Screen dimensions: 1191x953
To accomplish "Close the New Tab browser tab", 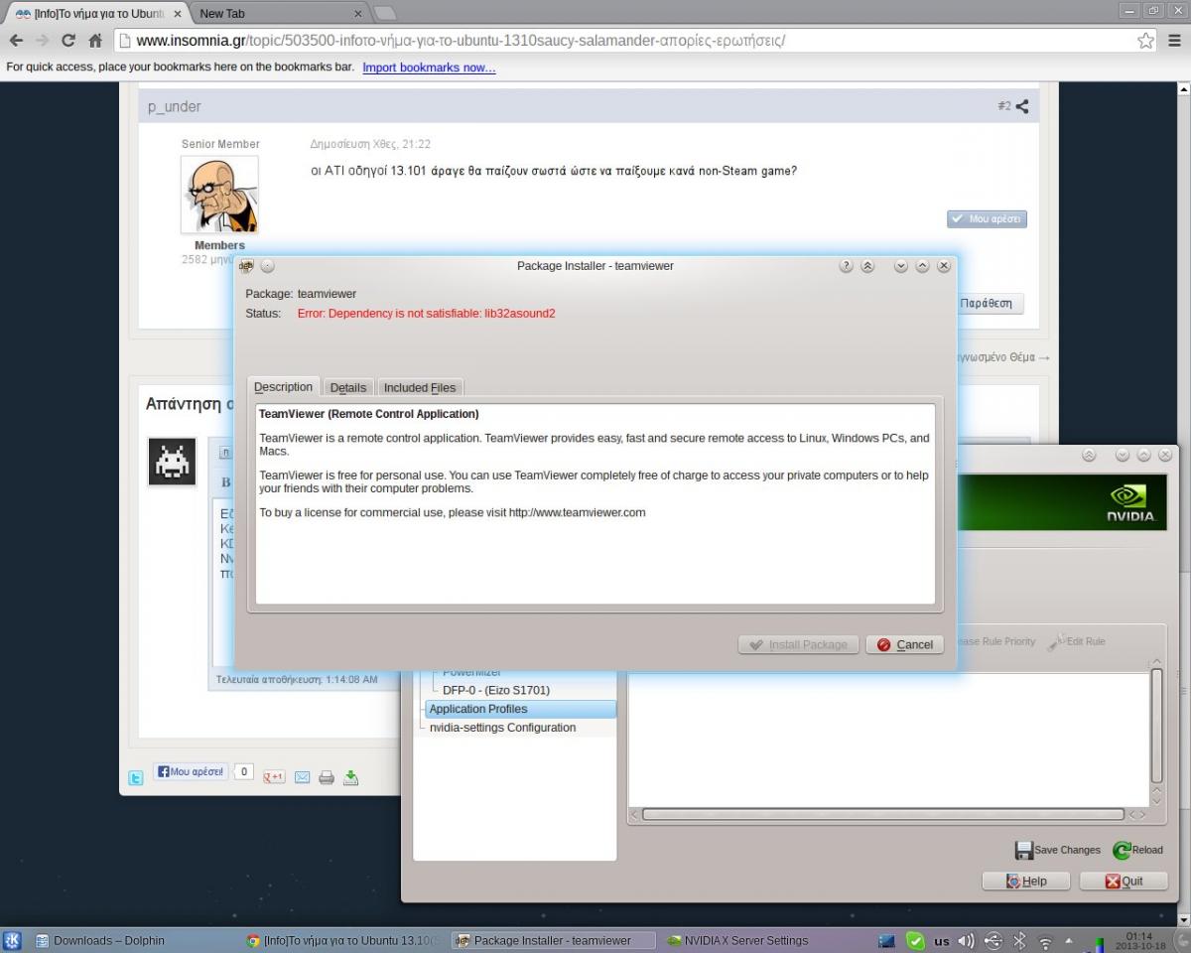I will pyautogui.click(x=359, y=14).
